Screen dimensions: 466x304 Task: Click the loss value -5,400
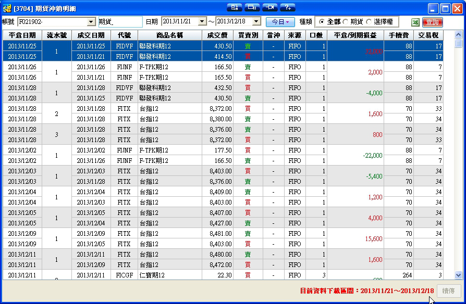click(x=374, y=176)
